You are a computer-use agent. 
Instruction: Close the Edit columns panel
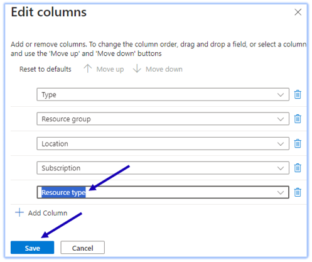pyautogui.click(x=298, y=12)
